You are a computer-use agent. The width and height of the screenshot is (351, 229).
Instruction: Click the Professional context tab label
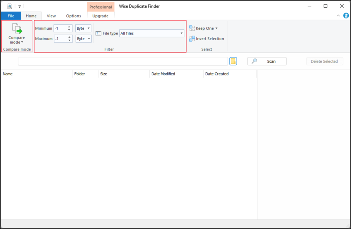101,7
